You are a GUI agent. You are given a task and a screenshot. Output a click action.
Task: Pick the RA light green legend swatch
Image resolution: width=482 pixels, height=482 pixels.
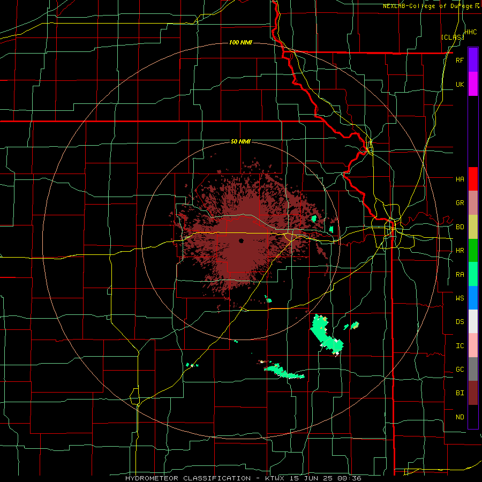point(473,274)
